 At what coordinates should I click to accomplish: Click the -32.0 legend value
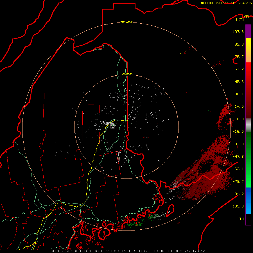(x=238, y=144)
